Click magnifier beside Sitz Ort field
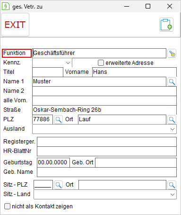181x215 pixels. pyautogui.click(x=172, y=185)
